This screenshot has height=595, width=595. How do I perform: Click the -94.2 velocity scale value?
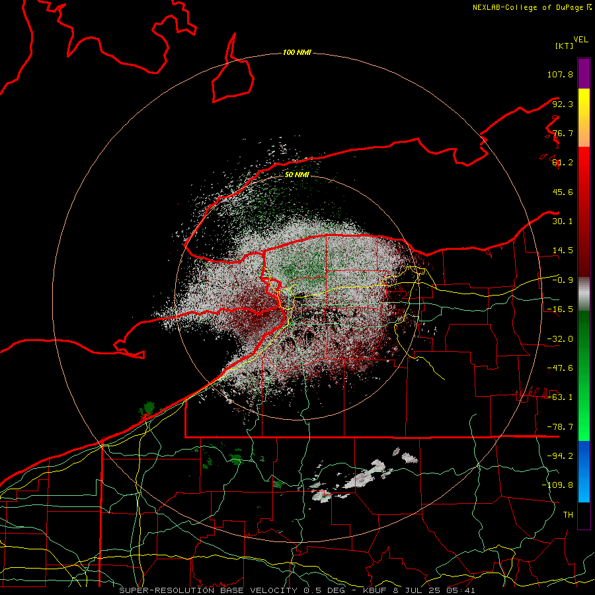coord(560,456)
